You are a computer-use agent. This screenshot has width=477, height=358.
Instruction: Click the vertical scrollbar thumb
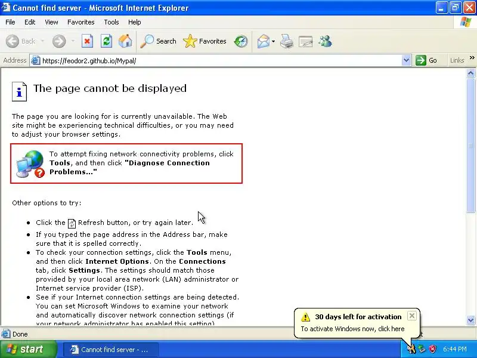pyautogui.click(x=471, y=145)
